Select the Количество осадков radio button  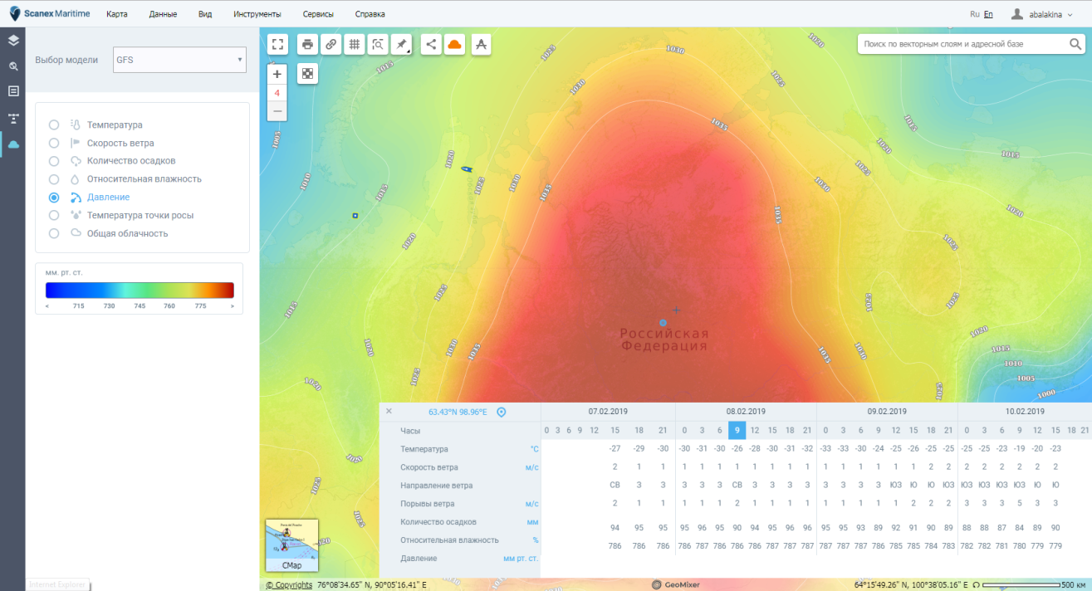click(54, 161)
